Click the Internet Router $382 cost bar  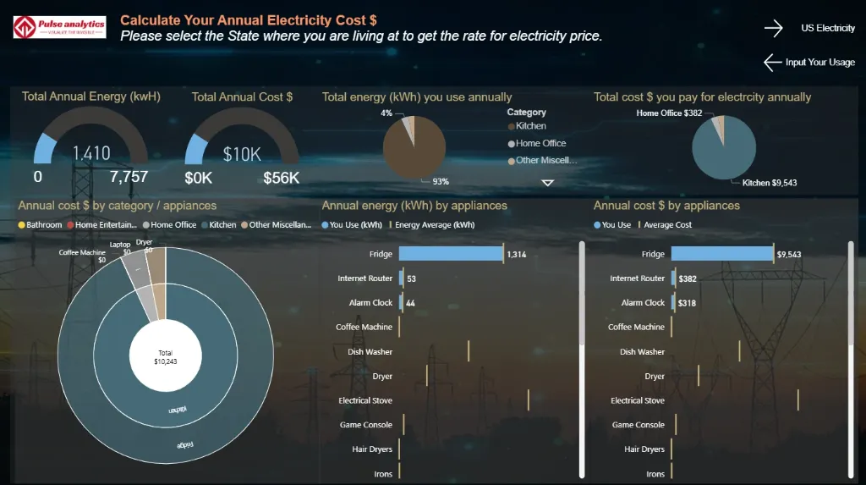pyautogui.click(x=674, y=278)
